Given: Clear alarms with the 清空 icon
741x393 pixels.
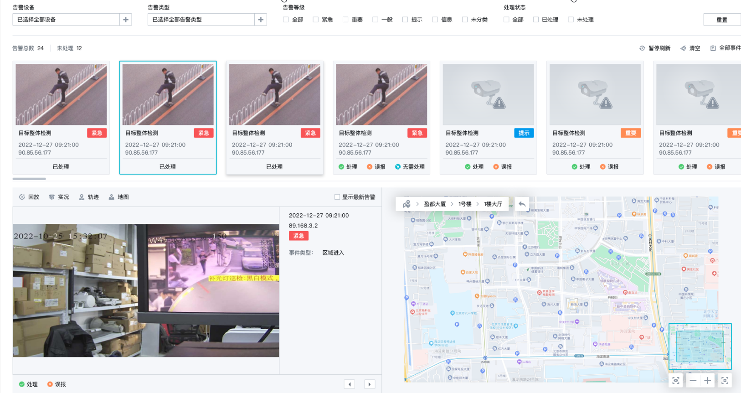Looking at the screenshot, I should click(683, 48).
